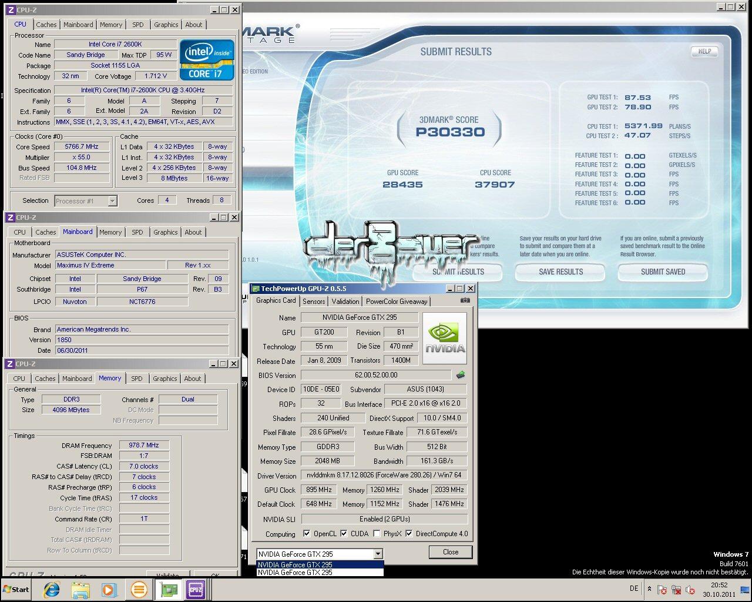Click the GPU Clock value 895 MHz

pyautogui.click(x=319, y=490)
